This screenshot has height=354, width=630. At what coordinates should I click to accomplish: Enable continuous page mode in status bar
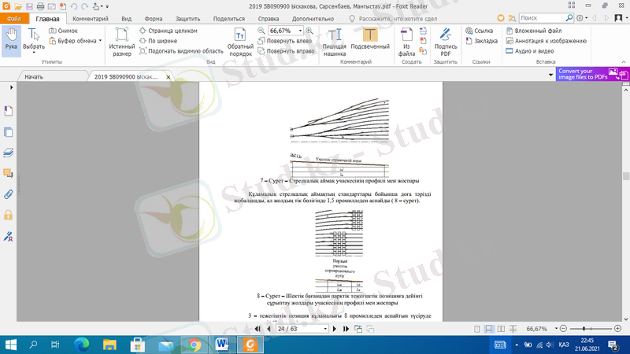pos(488,329)
